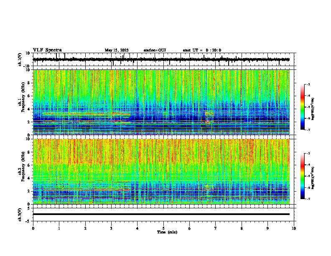Select the "May 15, 2023" date label

click(x=117, y=50)
